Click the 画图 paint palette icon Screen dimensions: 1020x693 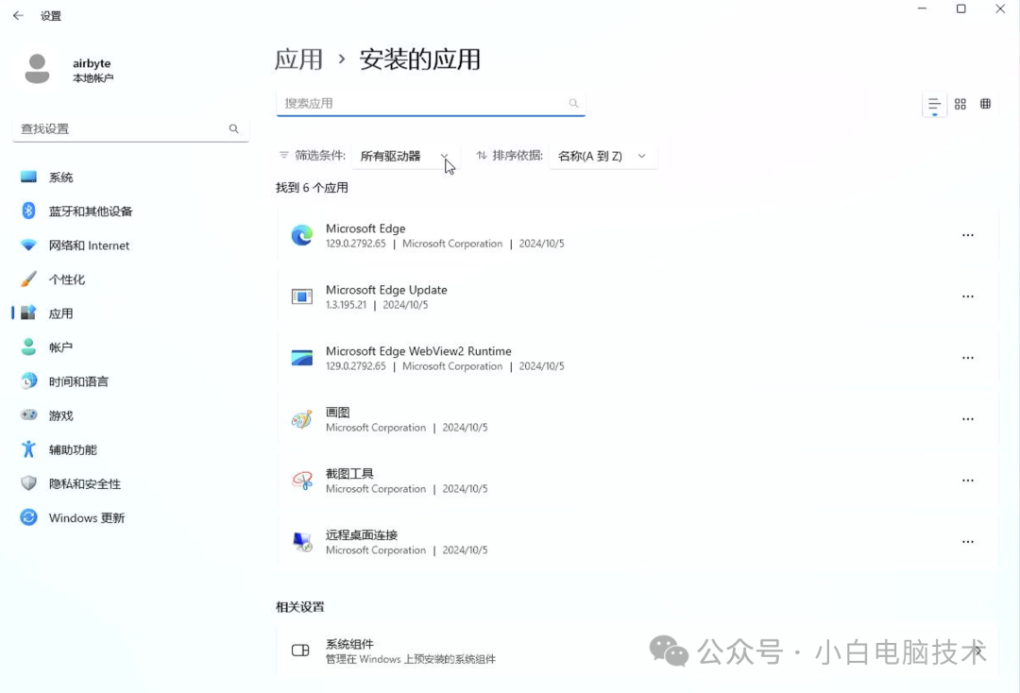click(x=302, y=419)
